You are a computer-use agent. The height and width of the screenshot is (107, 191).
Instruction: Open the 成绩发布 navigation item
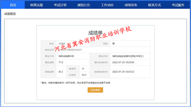click(131, 5)
